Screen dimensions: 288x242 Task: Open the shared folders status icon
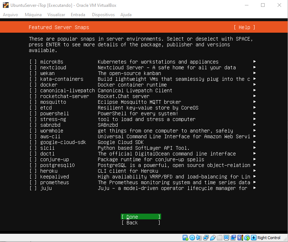[x=219, y=238]
